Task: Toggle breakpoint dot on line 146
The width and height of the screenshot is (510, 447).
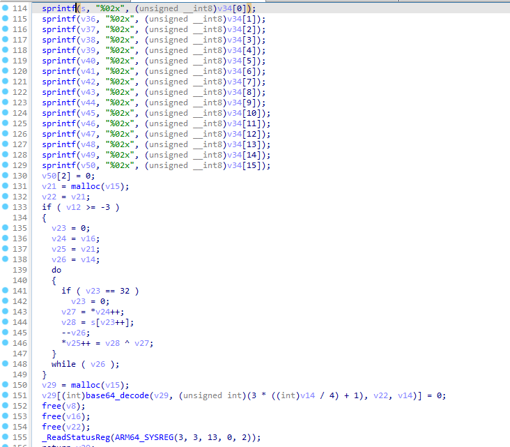Action: 5,342
